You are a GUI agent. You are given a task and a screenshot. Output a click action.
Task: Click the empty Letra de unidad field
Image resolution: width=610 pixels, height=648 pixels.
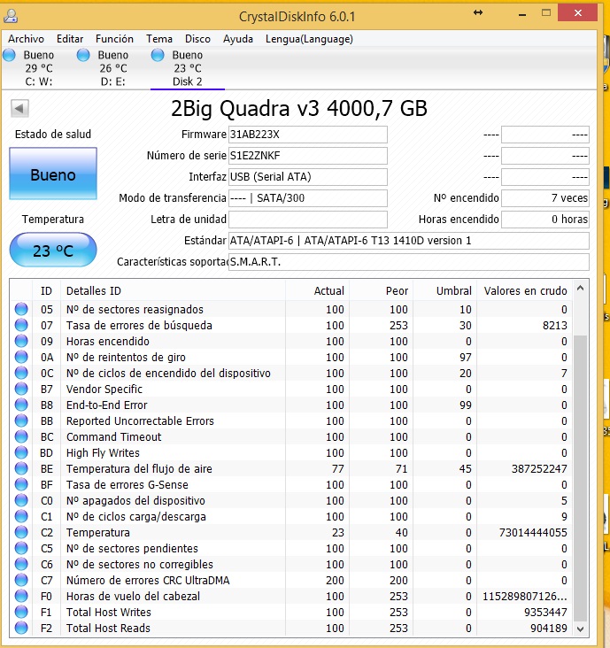click(x=308, y=220)
